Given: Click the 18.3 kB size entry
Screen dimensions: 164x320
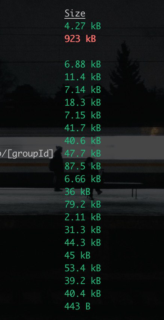Looking at the screenshot, I should 83,102.
